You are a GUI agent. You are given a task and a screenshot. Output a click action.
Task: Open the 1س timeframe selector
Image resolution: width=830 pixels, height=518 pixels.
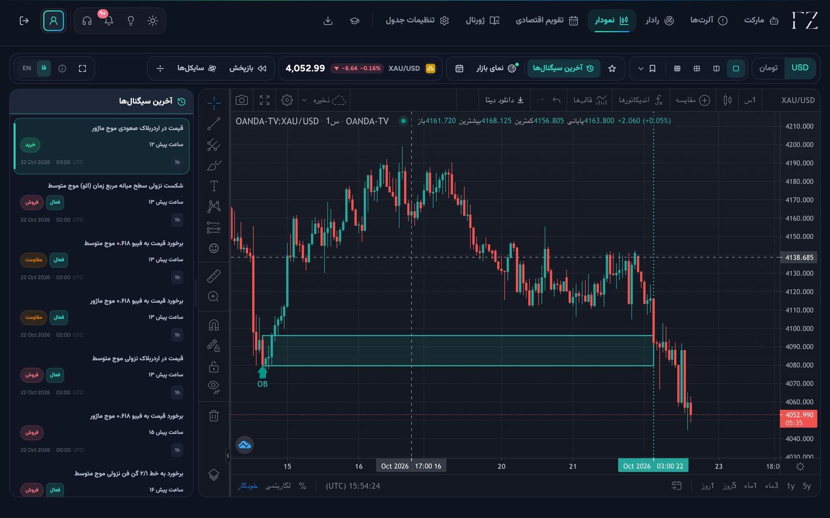point(750,100)
